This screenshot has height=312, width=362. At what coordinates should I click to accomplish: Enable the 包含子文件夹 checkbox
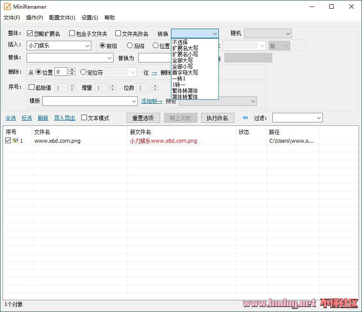click(x=72, y=33)
